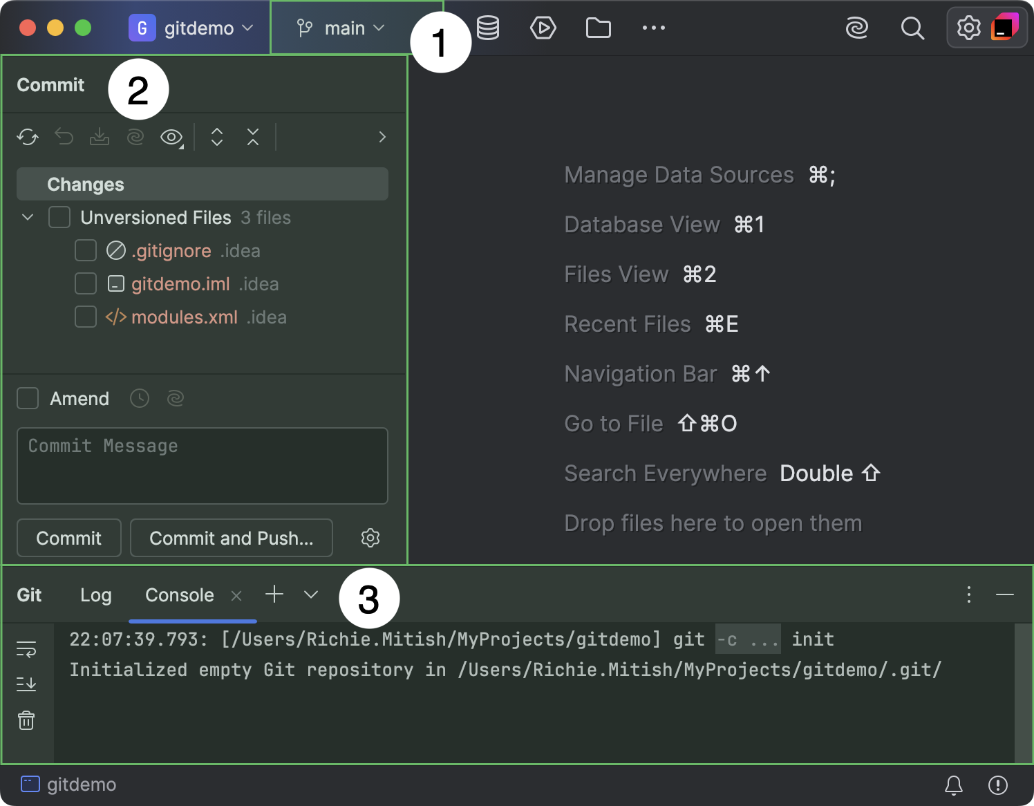The image size is (1034, 806).
Task: Click the Shelve changes icon
Action: 100,137
